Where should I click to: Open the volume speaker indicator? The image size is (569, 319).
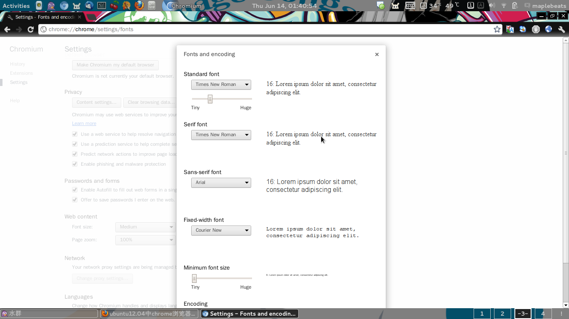tap(492, 5)
